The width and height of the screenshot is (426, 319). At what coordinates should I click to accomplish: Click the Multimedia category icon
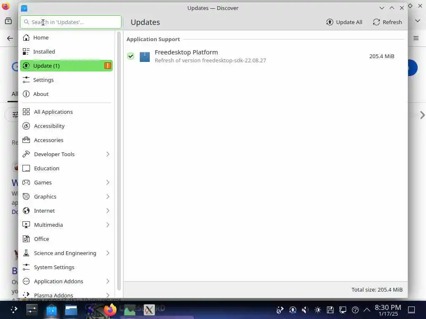26,225
